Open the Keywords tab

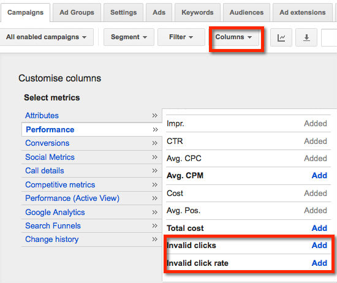[197, 12]
